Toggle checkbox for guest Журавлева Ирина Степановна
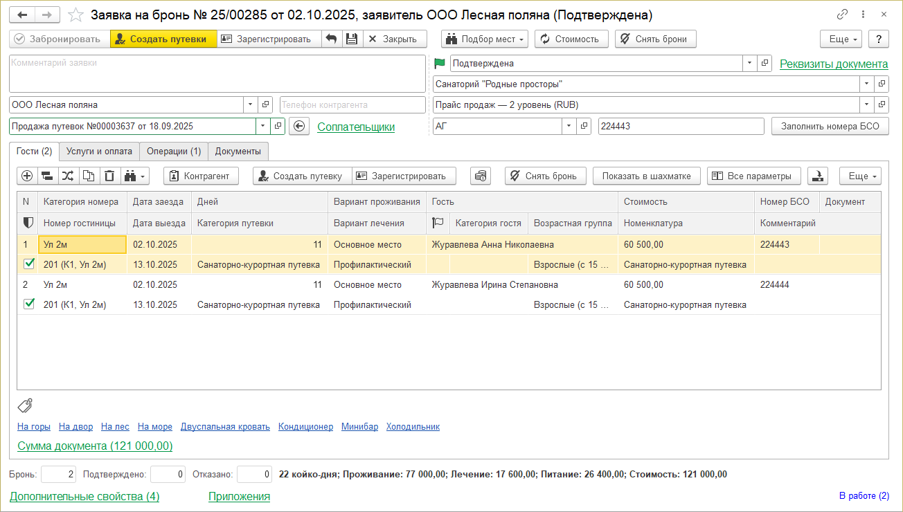The height and width of the screenshot is (512, 903). click(28, 304)
